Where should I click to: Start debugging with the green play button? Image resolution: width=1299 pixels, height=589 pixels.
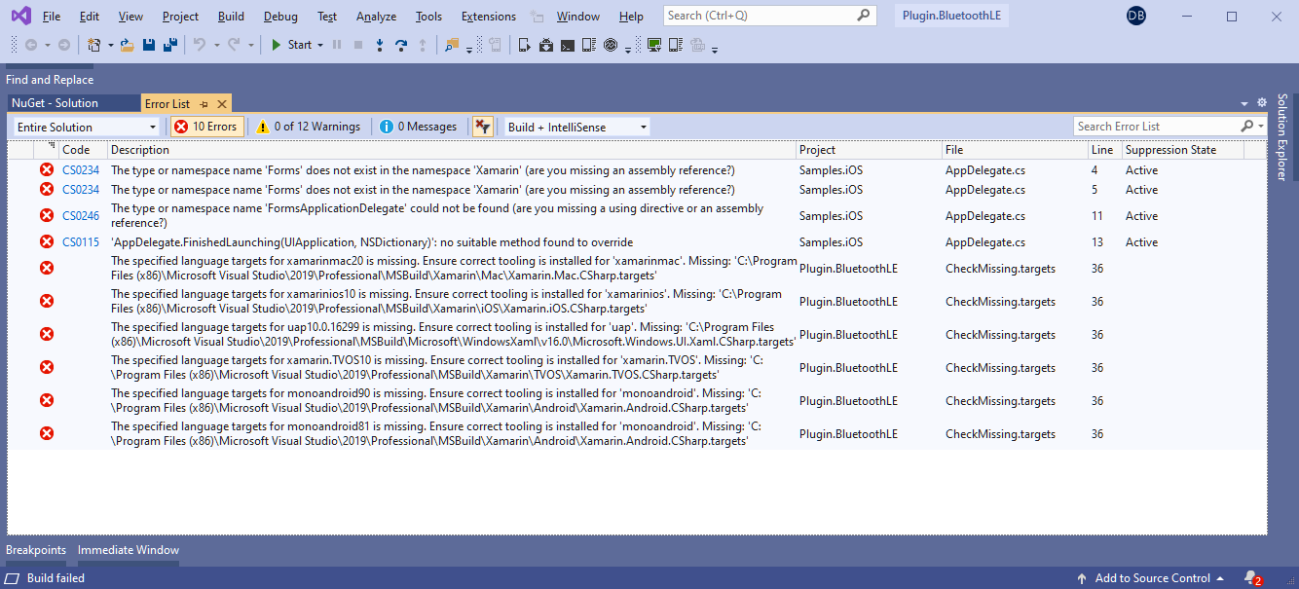pyautogui.click(x=276, y=45)
